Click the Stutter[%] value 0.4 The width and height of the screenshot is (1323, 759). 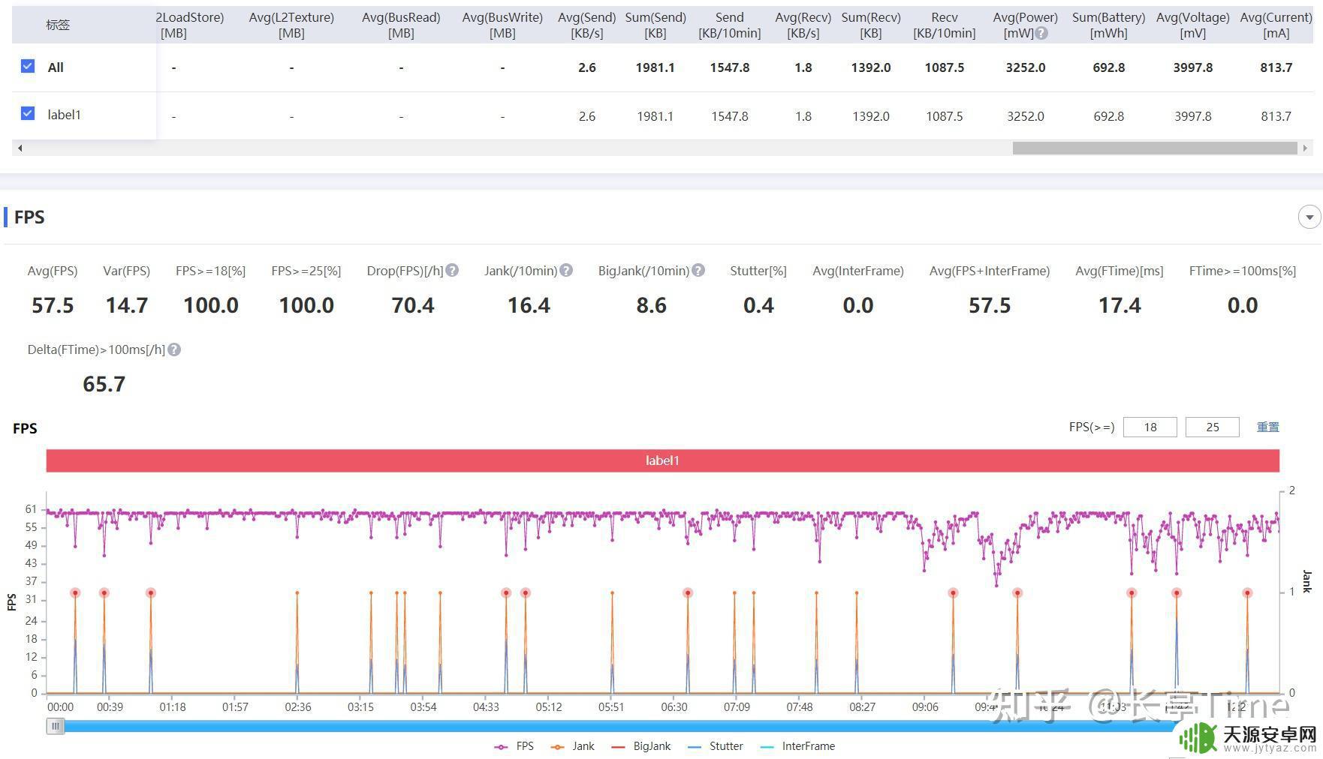coord(758,305)
